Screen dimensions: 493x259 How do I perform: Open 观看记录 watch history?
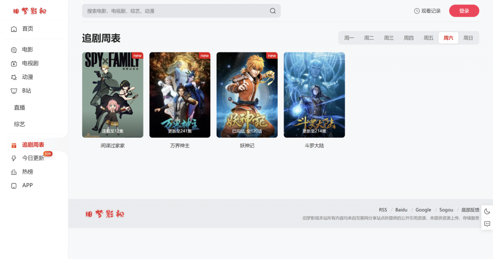pyautogui.click(x=428, y=11)
